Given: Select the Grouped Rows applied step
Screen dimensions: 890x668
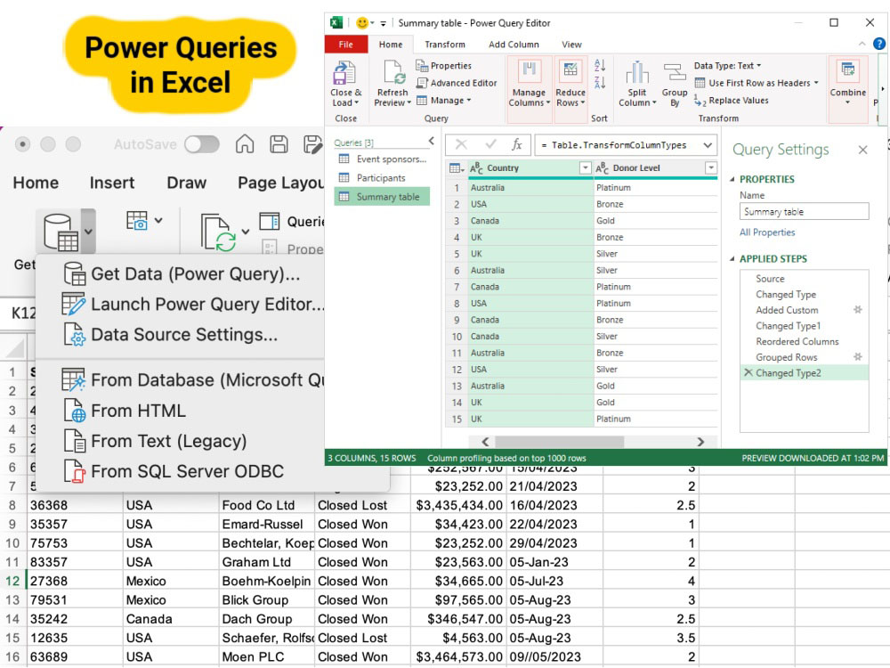Looking at the screenshot, I should pyautogui.click(x=786, y=357).
